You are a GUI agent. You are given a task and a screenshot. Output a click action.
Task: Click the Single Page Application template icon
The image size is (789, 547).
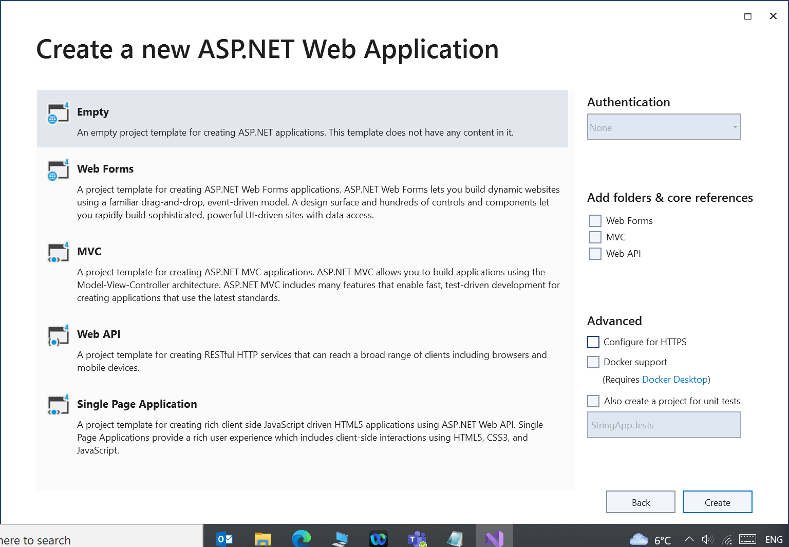click(x=58, y=405)
